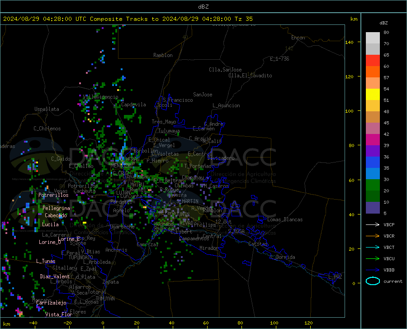Click the green VBCU arrow icon
407x329 pixels.
coord(373,259)
